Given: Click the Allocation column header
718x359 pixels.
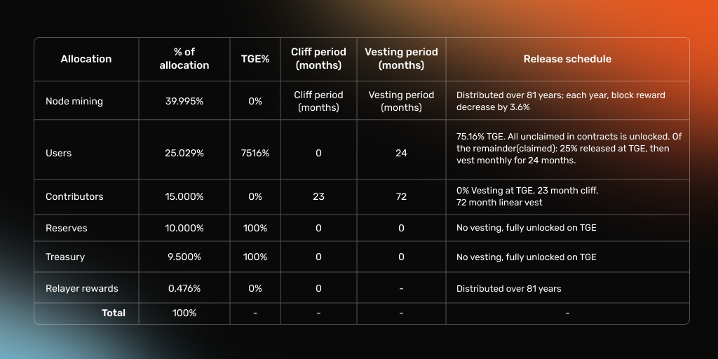Looking at the screenshot, I should (86, 59).
